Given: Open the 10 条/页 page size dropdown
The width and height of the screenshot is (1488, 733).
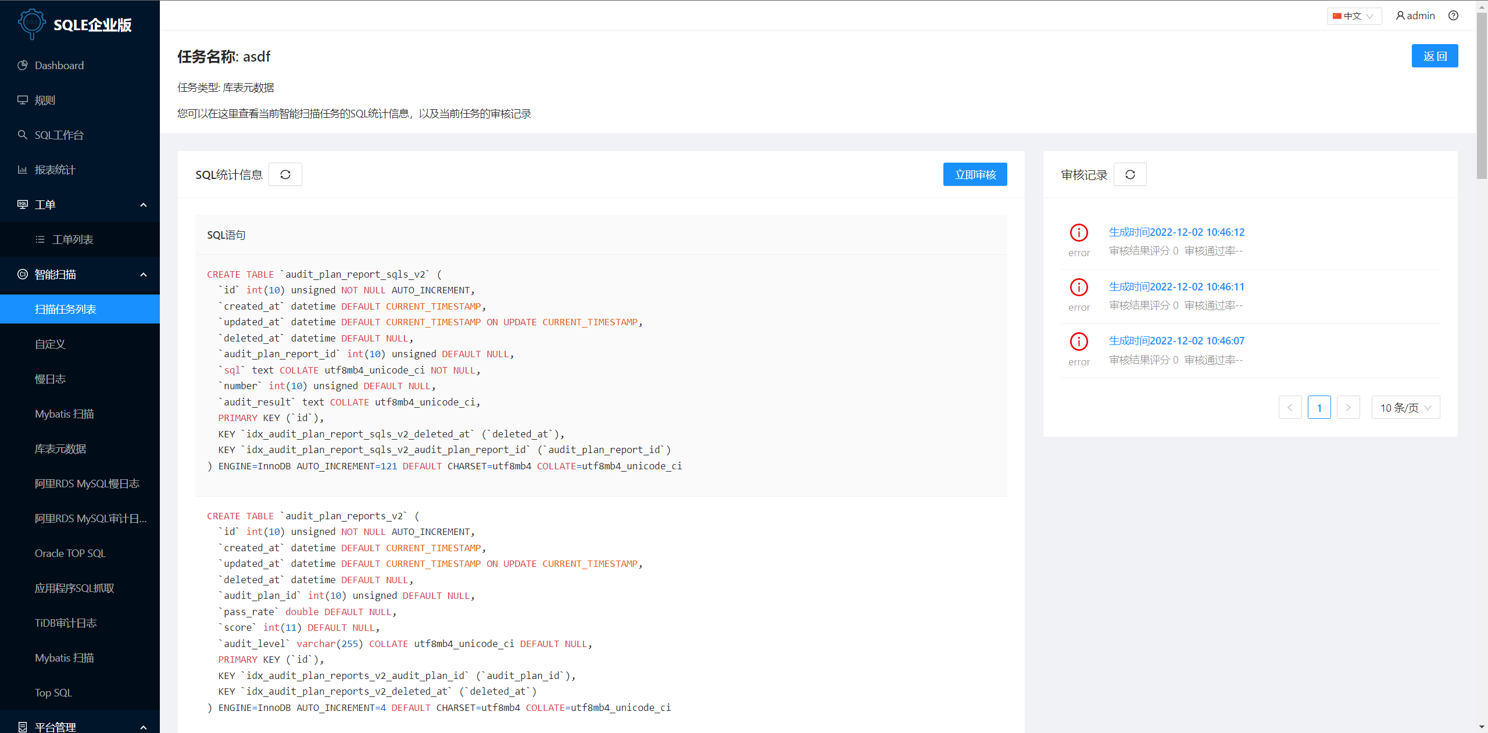Looking at the screenshot, I should (1405, 407).
